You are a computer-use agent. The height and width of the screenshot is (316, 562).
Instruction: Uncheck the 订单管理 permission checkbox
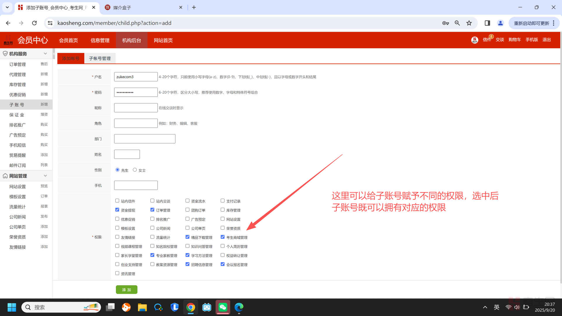point(153,210)
